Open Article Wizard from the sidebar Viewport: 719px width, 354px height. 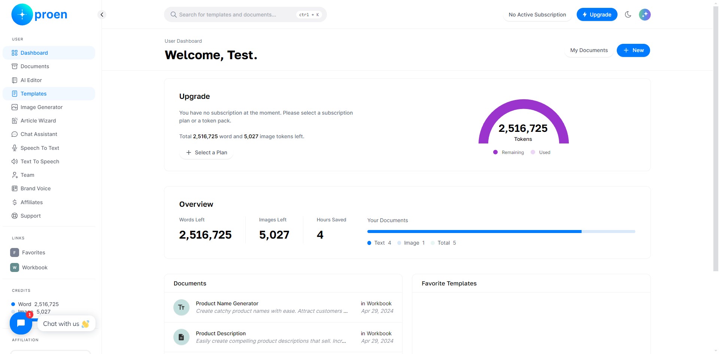38,121
